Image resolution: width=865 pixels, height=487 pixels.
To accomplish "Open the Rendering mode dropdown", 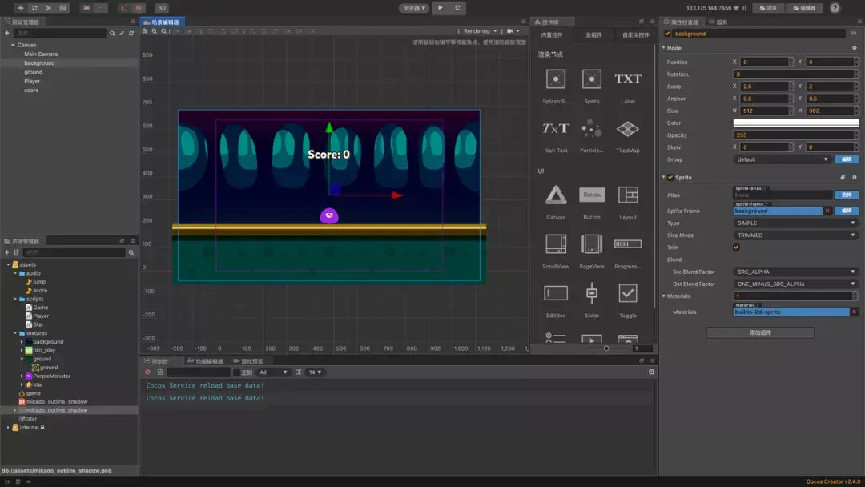I will tap(480, 31).
